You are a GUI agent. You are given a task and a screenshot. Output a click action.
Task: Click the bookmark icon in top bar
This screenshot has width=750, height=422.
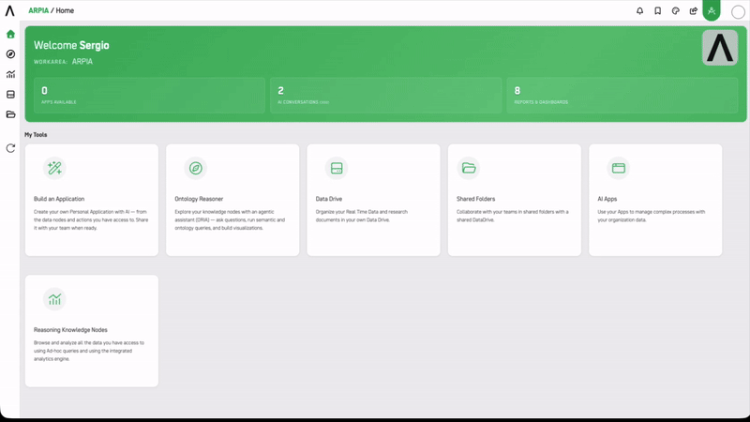658,10
